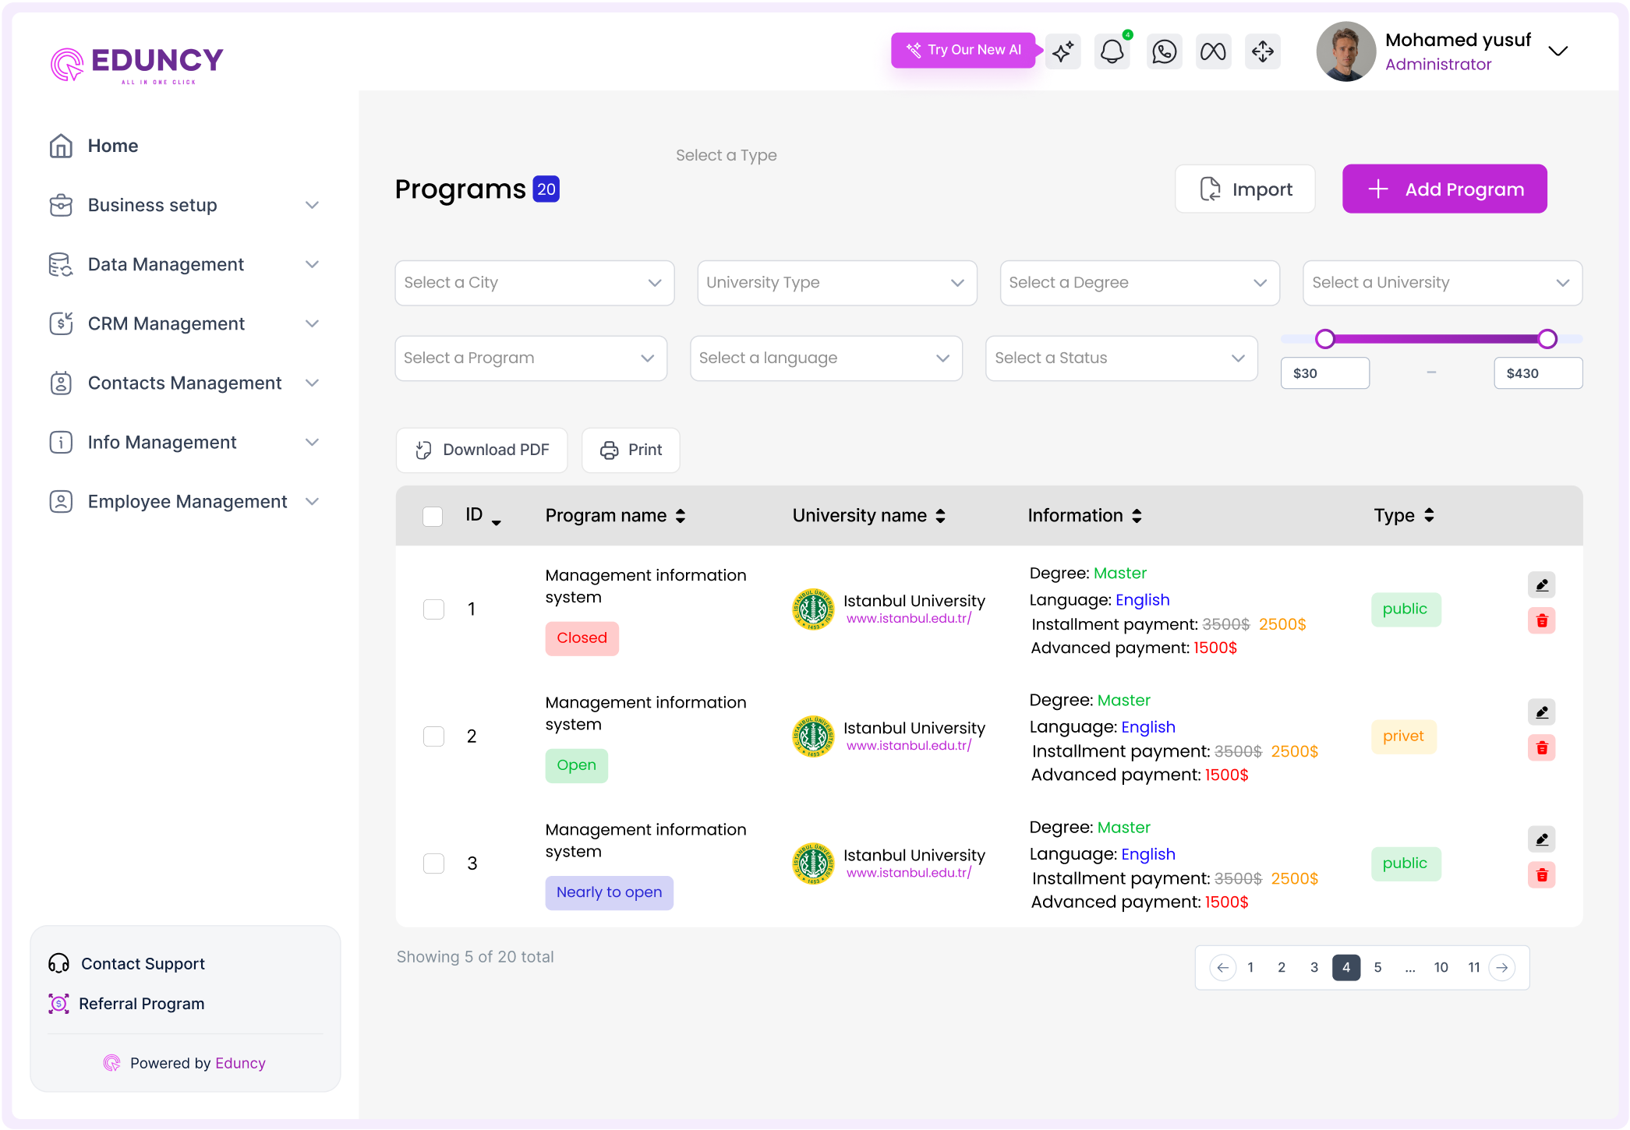The height and width of the screenshot is (1130, 1630).
Task: Go to next page arrow
Action: [x=1502, y=967]
